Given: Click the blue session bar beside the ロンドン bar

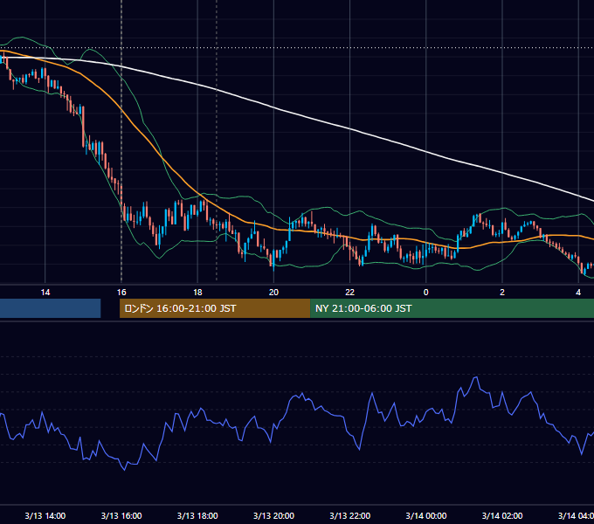Looking at the screenshot, I should coord(50,308).
